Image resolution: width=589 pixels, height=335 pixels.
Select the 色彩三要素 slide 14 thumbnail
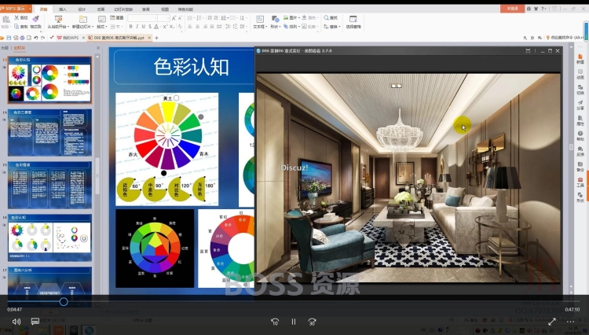(x=49, y=132)
